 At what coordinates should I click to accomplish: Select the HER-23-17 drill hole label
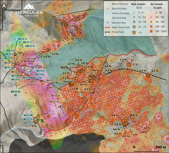click(x=27, y=42)
